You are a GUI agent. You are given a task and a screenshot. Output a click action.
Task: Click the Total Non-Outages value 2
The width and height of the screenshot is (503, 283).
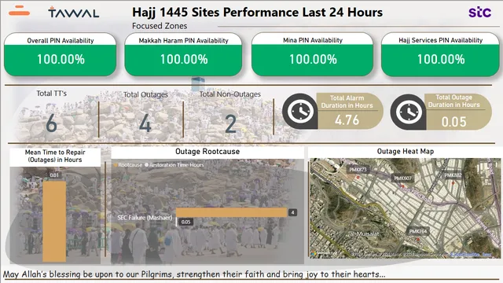click(230, 124)
